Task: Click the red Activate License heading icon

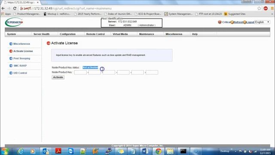Action: click(49, 43)
